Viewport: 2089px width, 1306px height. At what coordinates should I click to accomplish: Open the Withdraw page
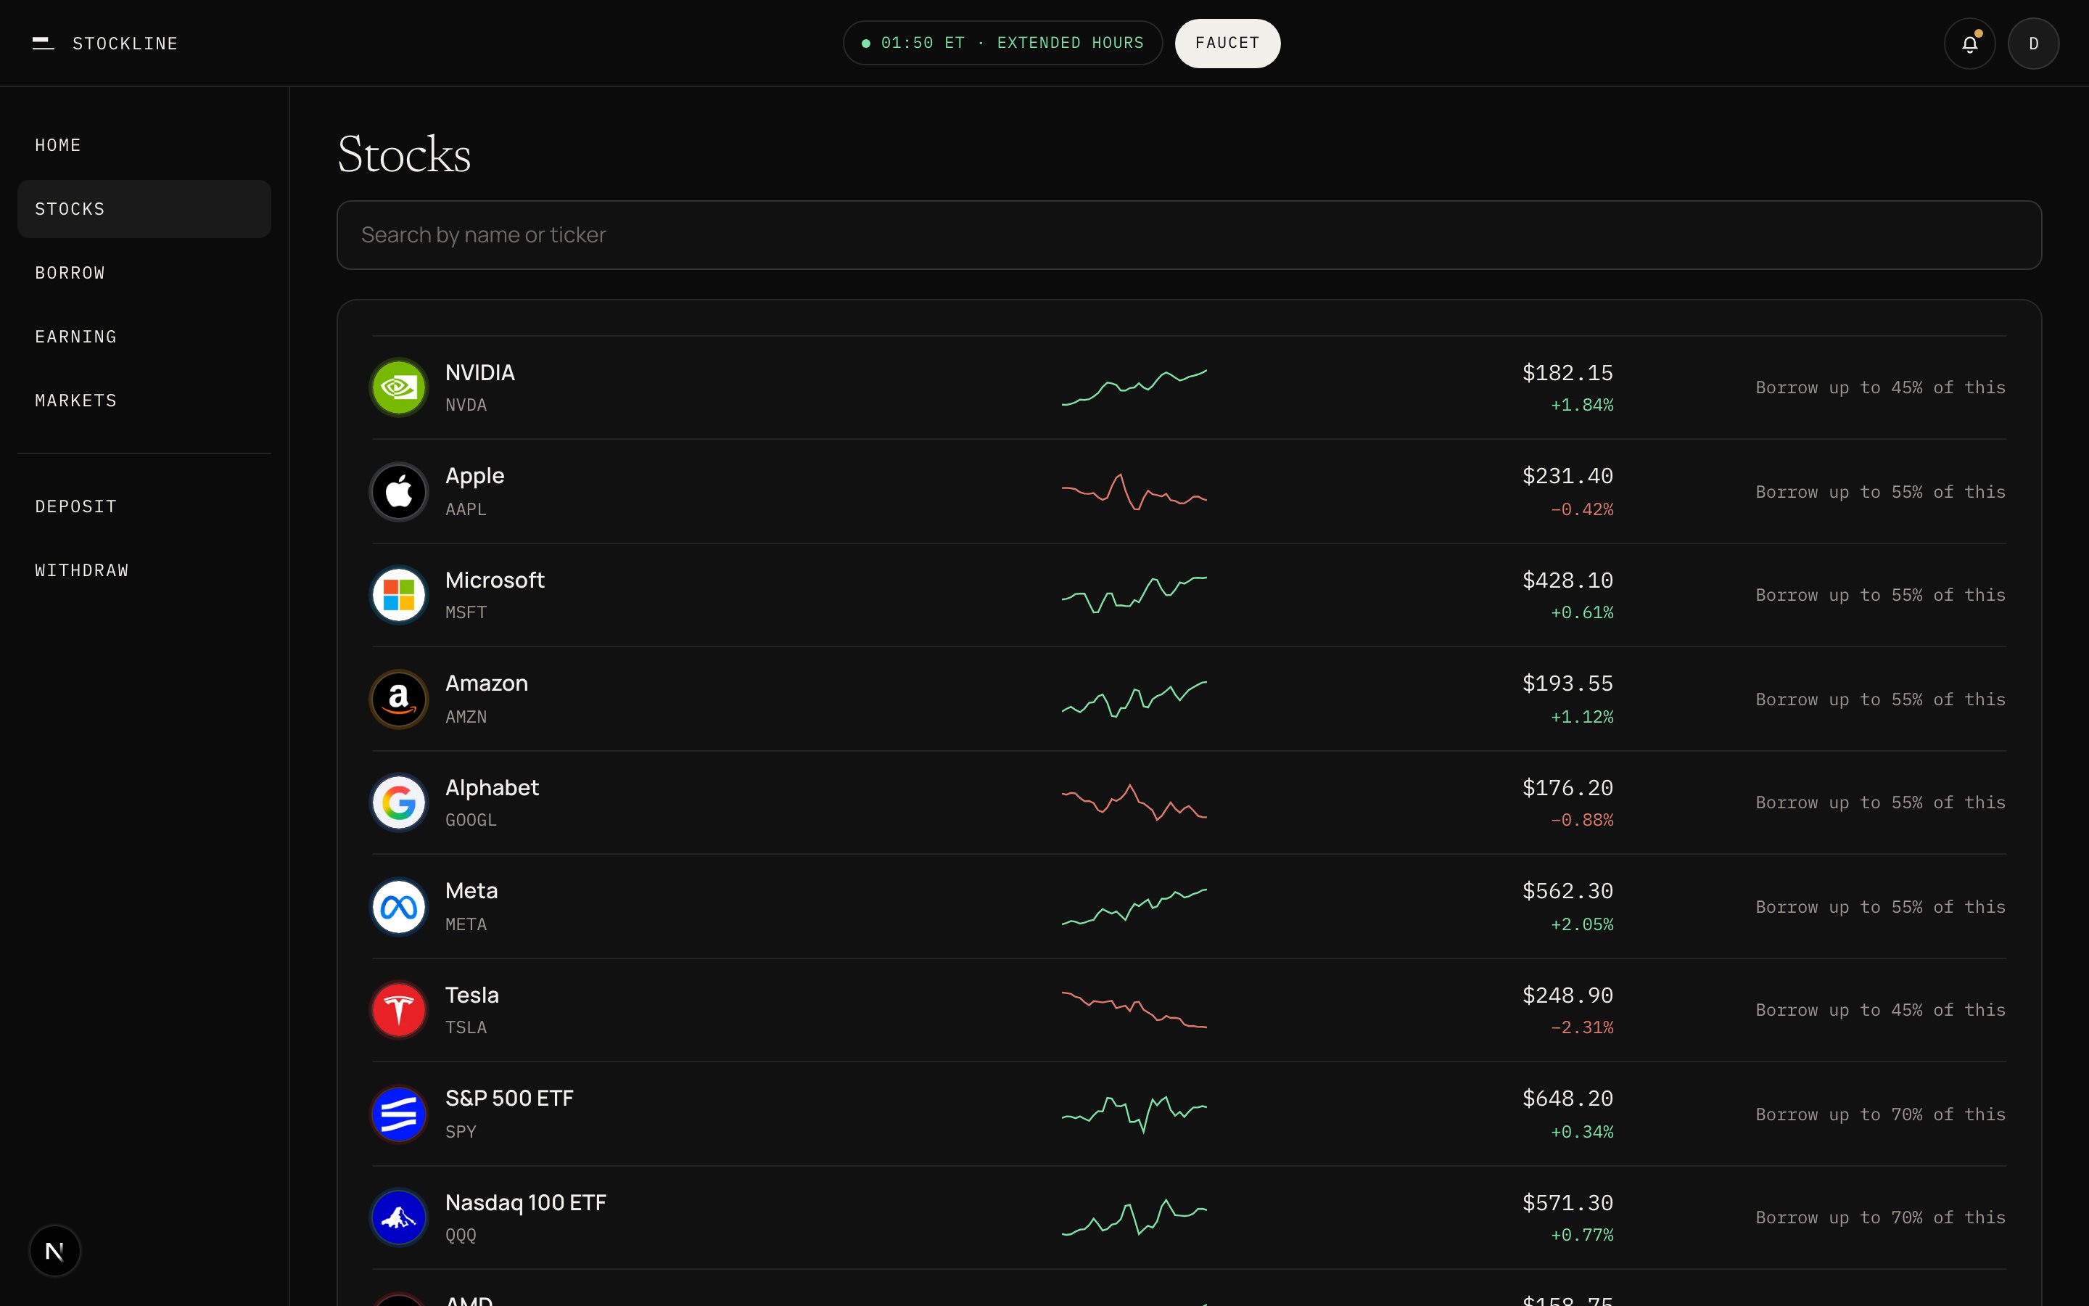coord(144,570)
